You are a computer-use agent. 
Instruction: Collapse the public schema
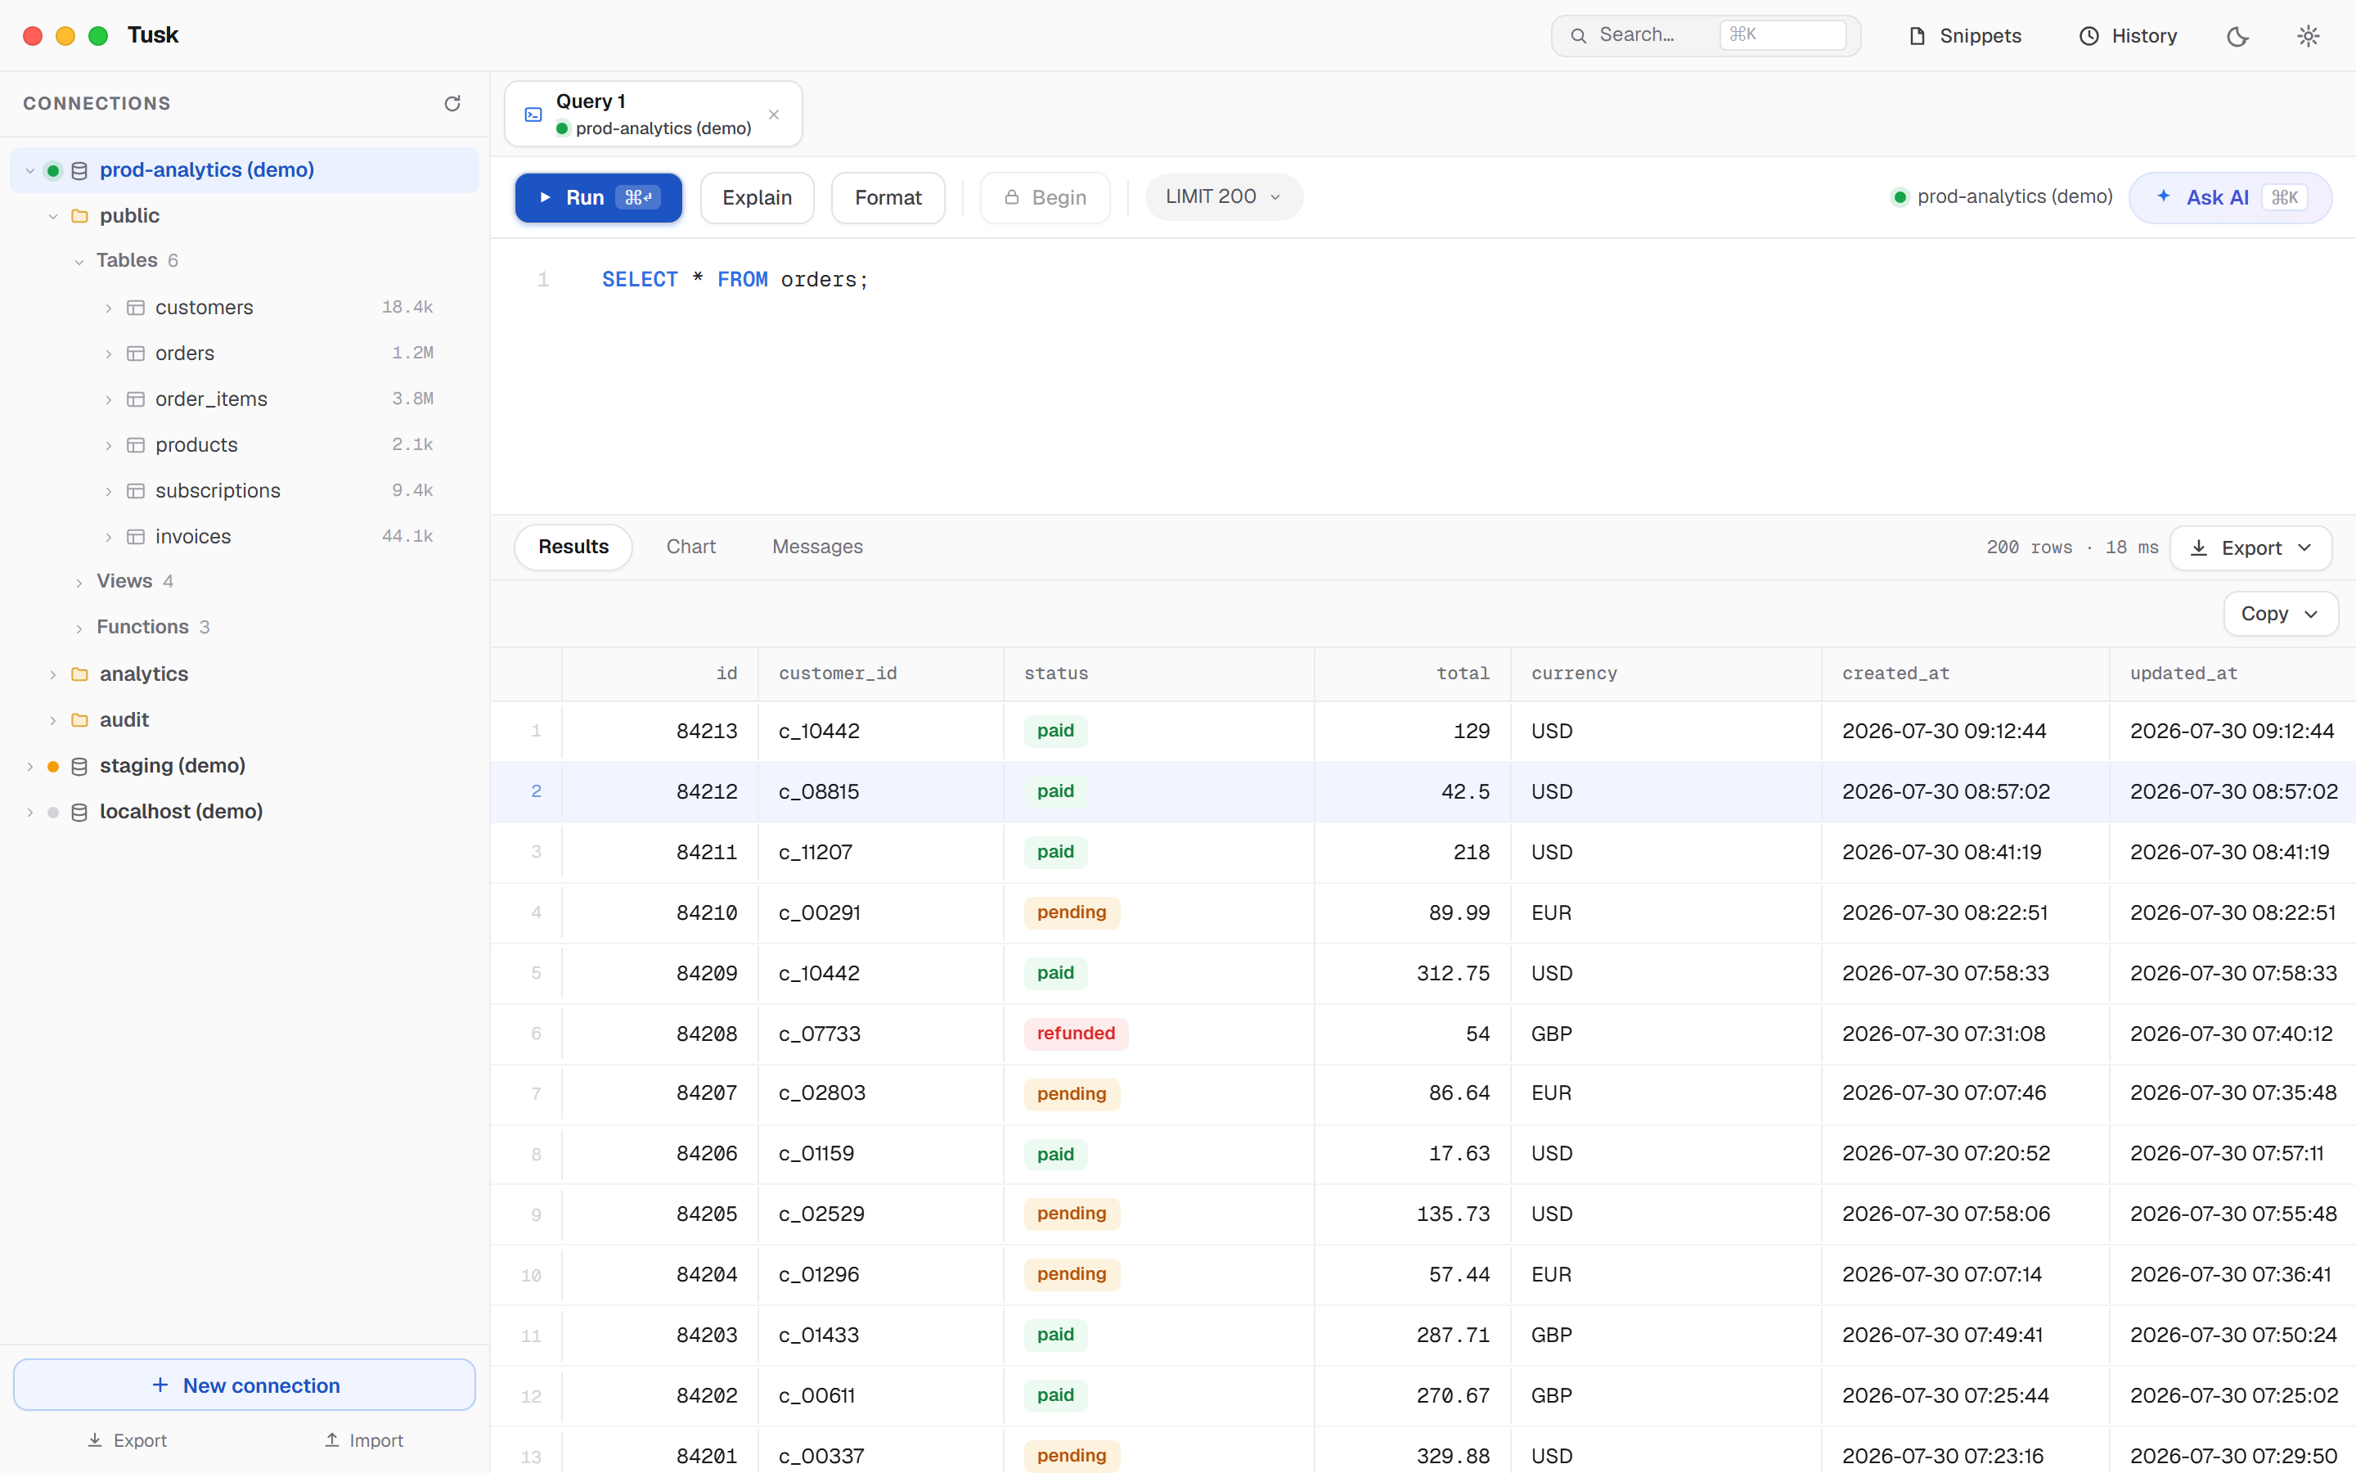(x=53, y=216)
